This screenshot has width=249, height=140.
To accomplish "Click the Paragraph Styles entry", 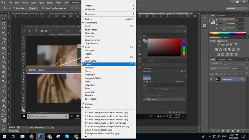I will coord(108,78).
